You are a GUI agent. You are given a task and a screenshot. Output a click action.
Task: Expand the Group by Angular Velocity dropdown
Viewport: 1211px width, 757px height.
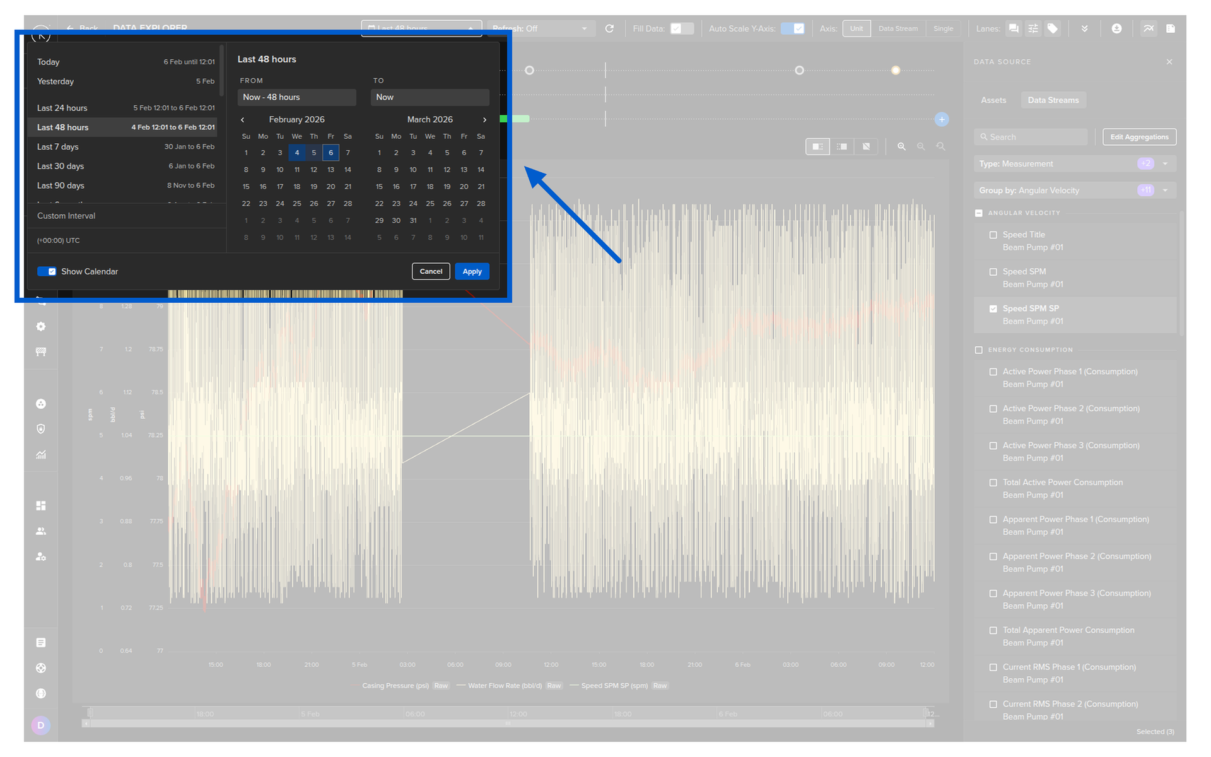click(x=1165, y=191)
